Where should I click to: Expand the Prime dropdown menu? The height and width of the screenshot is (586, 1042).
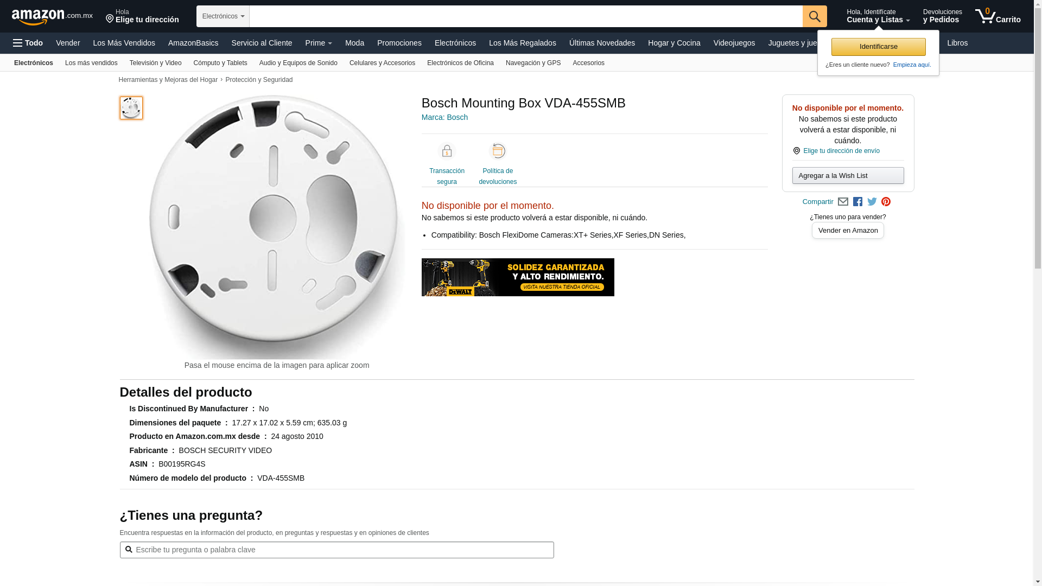coord(318,43)
